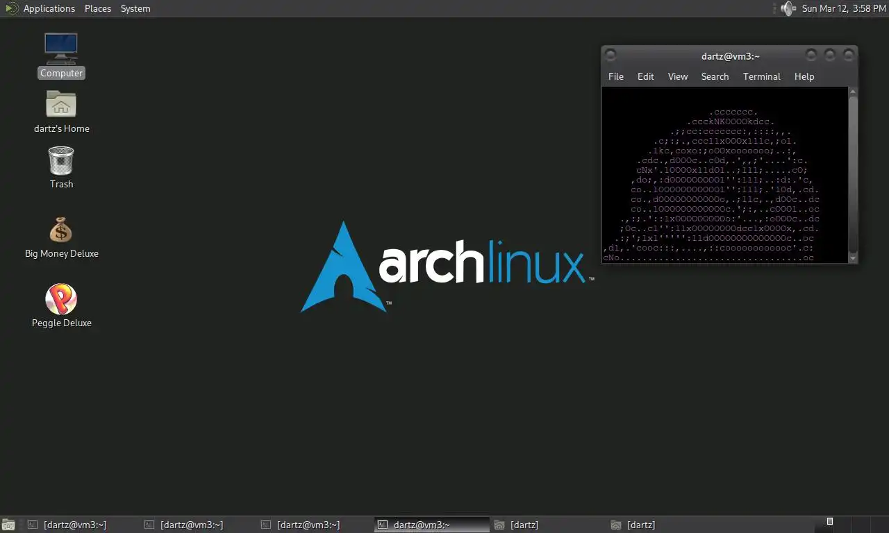Screen dimensions: 889x533
Task: Minimize the dartz@vm3:~ terminal window
Action: pyautogui.click(x=811, y=55)
